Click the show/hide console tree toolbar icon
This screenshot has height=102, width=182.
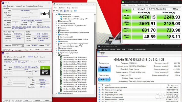61,11
